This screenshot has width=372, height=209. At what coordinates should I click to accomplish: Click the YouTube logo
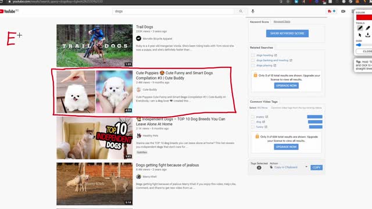pyautogui.click(x=9, y=11)
